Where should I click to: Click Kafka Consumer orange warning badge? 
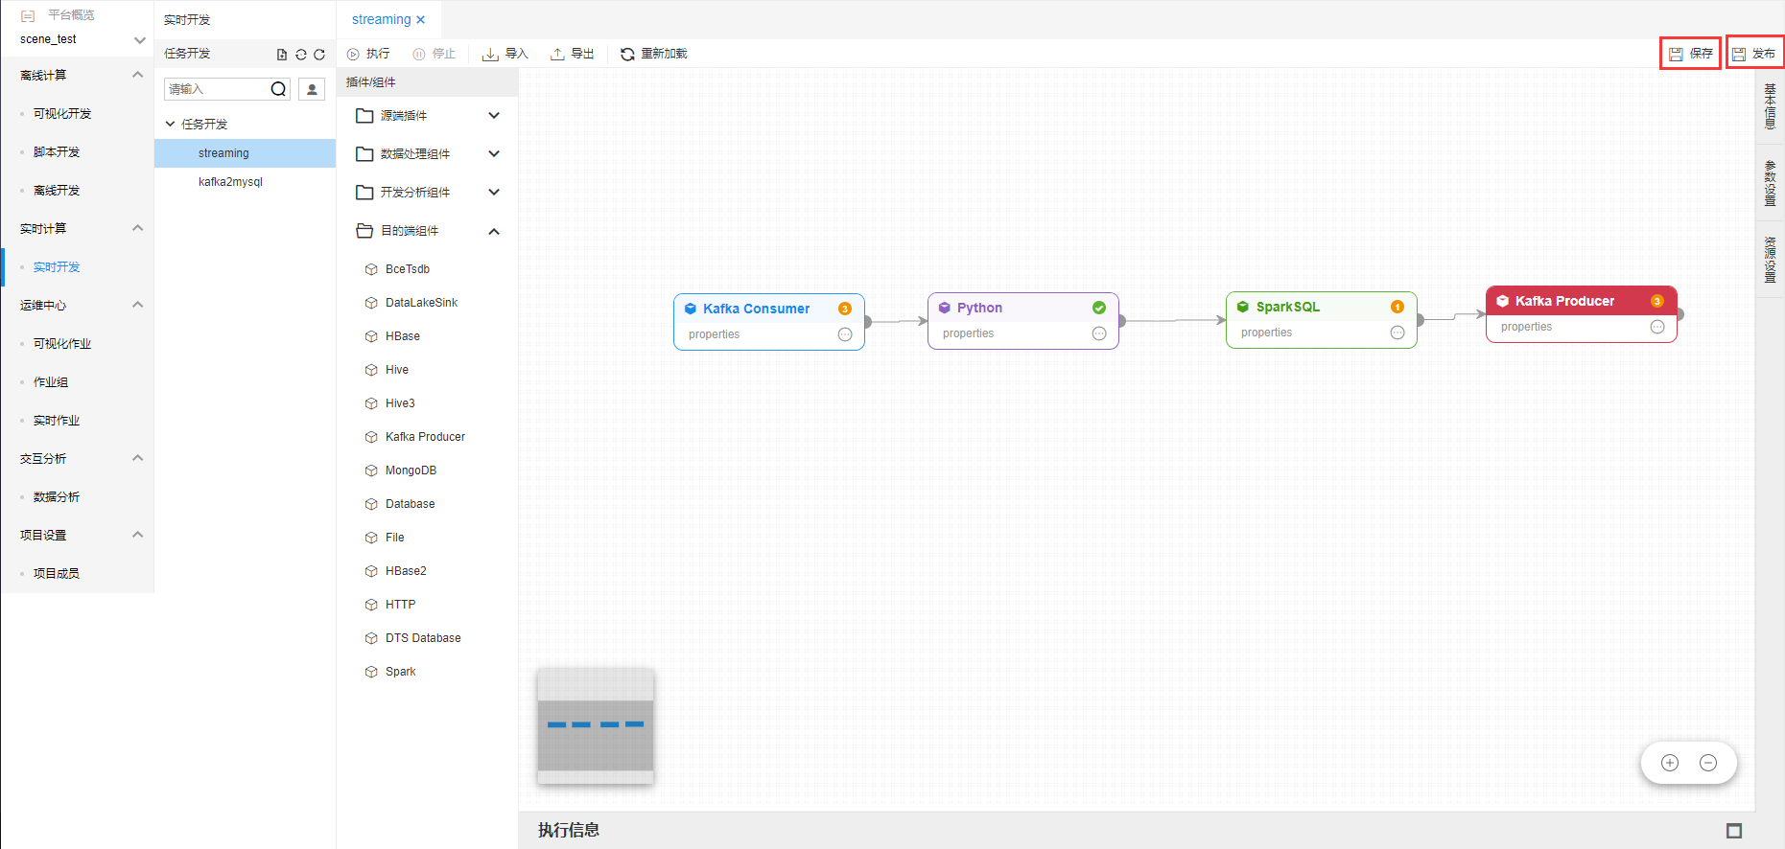pyautogui.click(x=845, y=309)
